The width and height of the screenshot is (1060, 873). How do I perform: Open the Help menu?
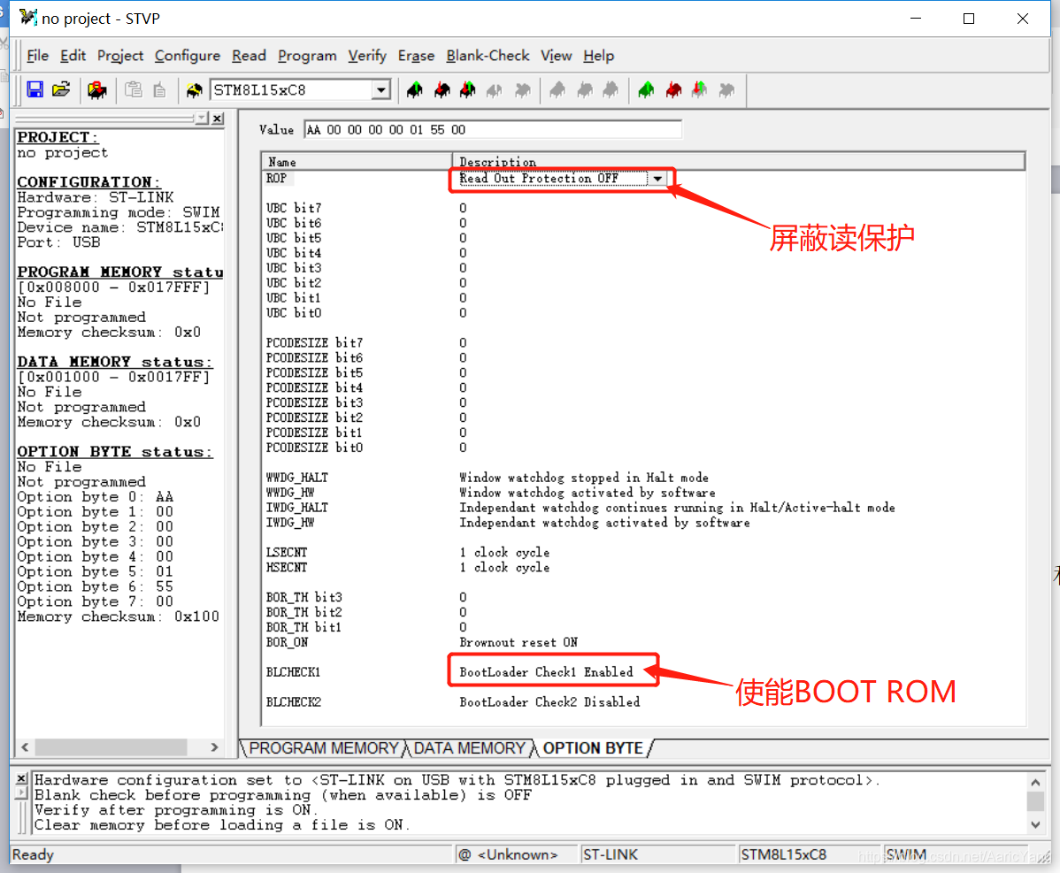tap(598, 56)
